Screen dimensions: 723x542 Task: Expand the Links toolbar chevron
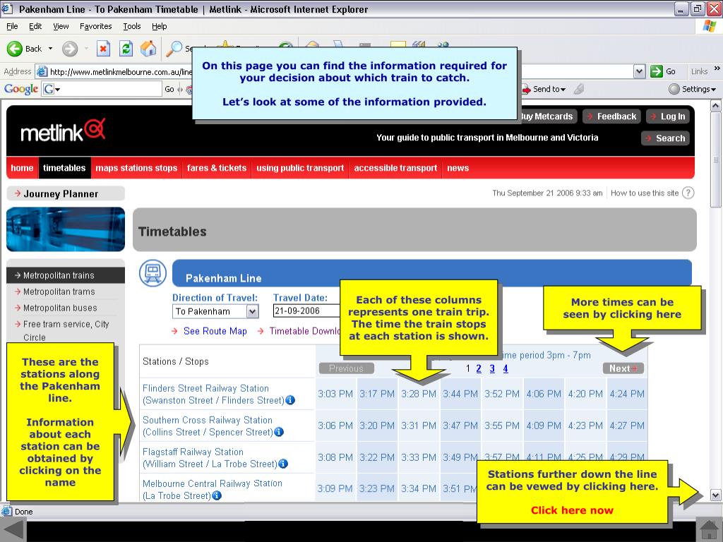717,68
